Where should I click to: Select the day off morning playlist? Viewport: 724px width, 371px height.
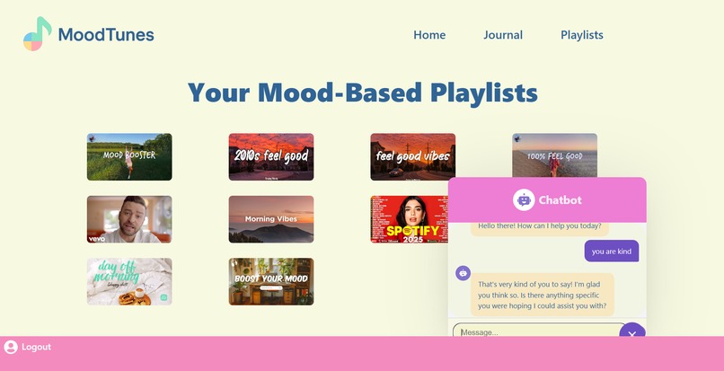coord(129,281)
